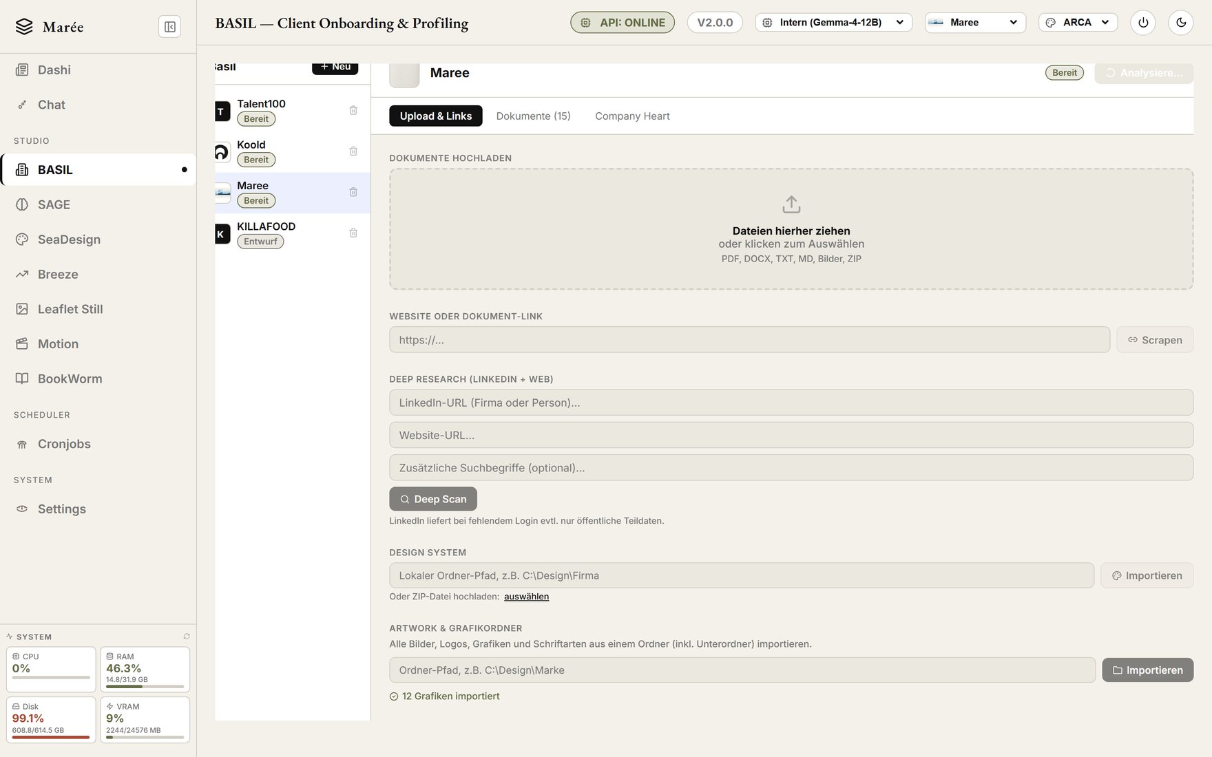Click the auswählen ZIP upload link

(x=526, y=597)
